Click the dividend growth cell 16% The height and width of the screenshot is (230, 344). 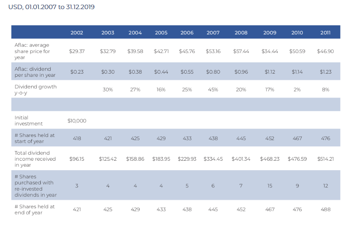[x=161, y=90]
